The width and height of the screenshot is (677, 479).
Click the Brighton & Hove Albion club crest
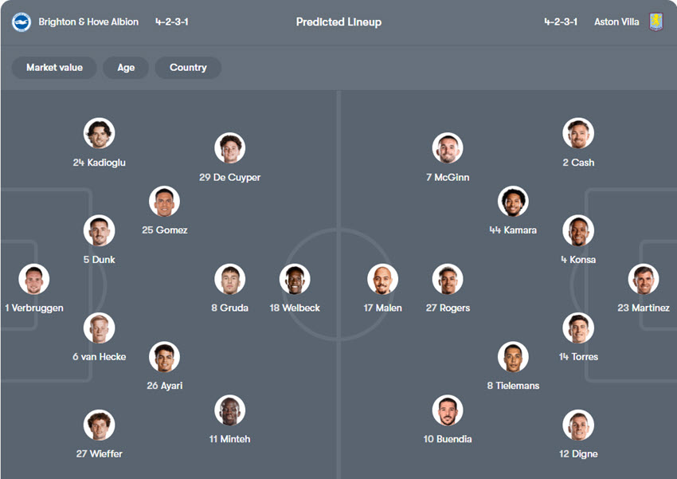coord(21,22)
